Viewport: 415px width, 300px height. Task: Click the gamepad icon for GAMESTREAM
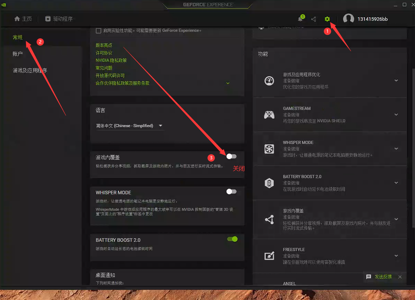click(269, 115)
